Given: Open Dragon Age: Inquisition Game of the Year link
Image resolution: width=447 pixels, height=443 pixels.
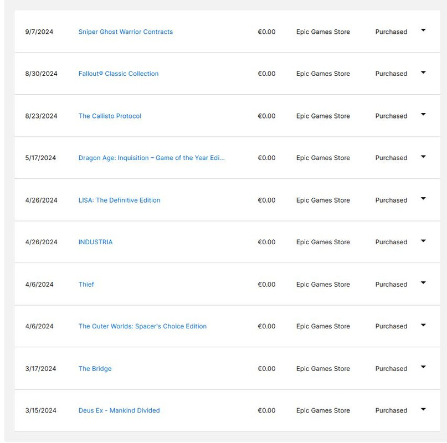Looking at the screenshot, I should pyautogui.click(x=151, y=158).
